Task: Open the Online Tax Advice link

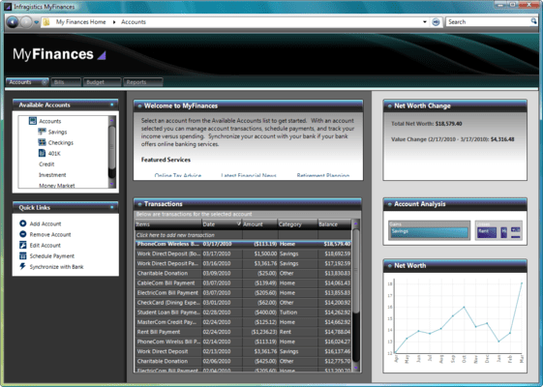Action: coord(178,175)
